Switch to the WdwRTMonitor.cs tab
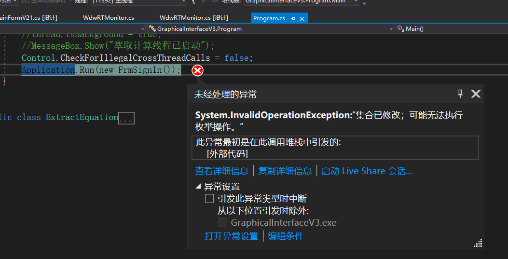This screenshot has height=259, width=508. click(108, 18)
